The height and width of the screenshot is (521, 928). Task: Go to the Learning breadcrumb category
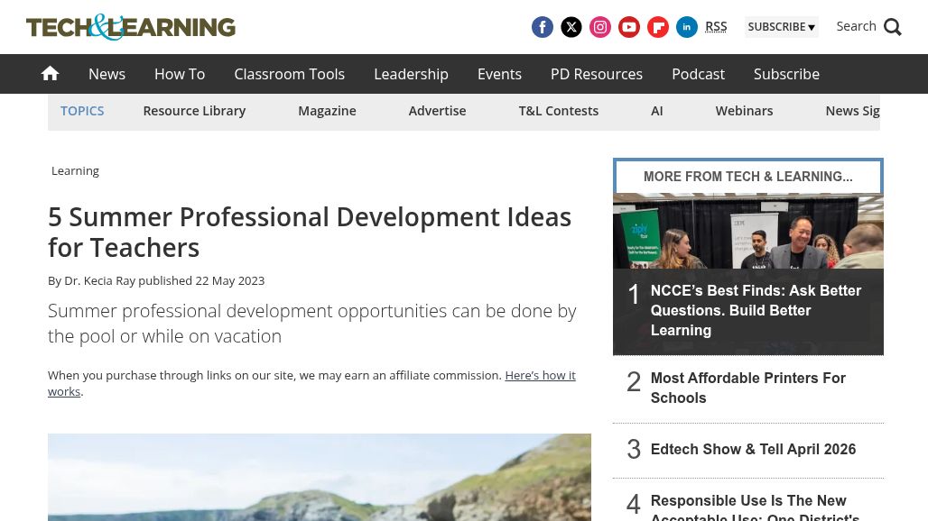[75, 170]
